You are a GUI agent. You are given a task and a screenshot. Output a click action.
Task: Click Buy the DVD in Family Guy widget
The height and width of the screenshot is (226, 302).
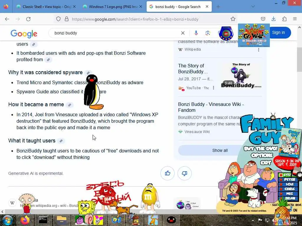[x=261, y=149]
